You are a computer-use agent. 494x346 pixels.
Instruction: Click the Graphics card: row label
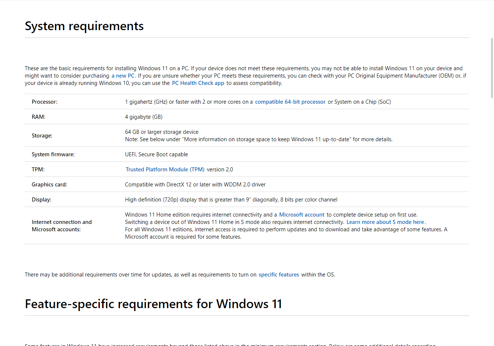pyautogui.click(x=49, y=185)
